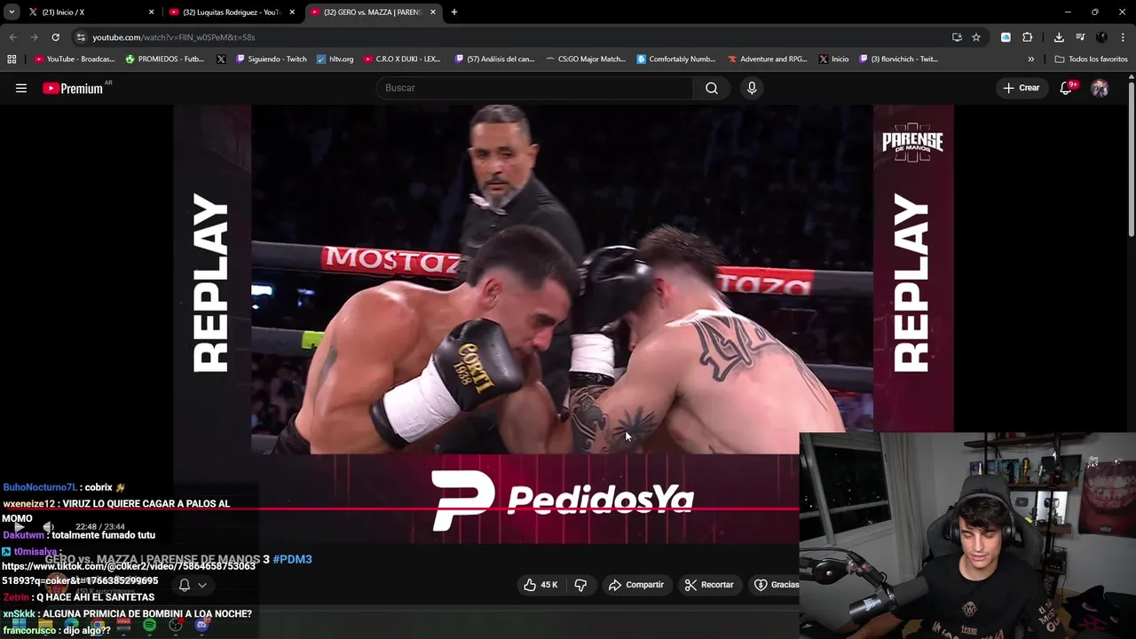Screen dimensions: 1136x639
Task: Open the Todos los favoritos folder
Action: pyautogui.click(x=1092, y=59)
